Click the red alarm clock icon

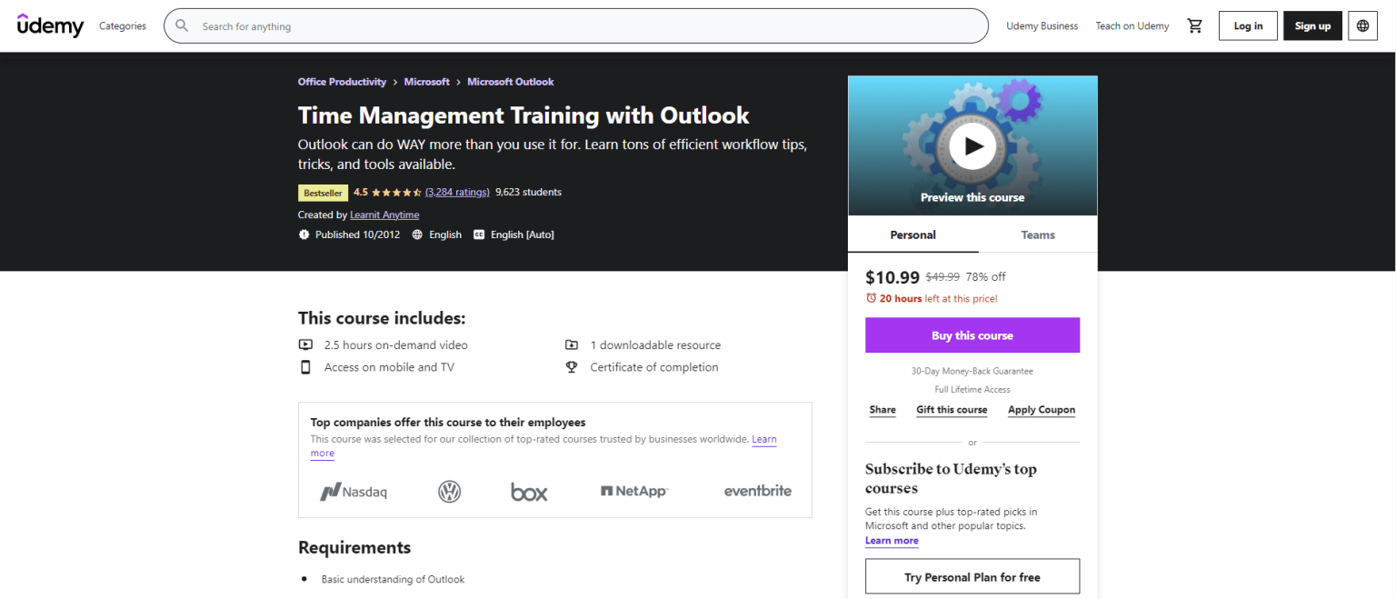[871, 298]
